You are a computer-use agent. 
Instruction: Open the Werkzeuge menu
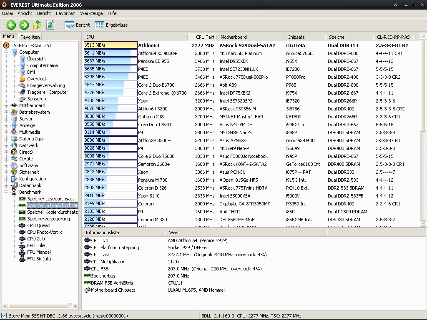click(x=91, y=13)
